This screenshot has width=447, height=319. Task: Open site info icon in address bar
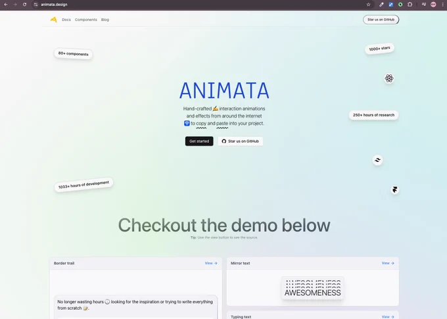coord(35,5)
